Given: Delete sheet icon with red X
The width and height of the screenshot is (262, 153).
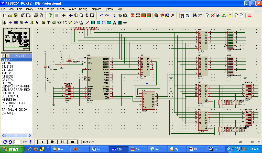Looking at the screenshot, I should (x=213, y=16).
